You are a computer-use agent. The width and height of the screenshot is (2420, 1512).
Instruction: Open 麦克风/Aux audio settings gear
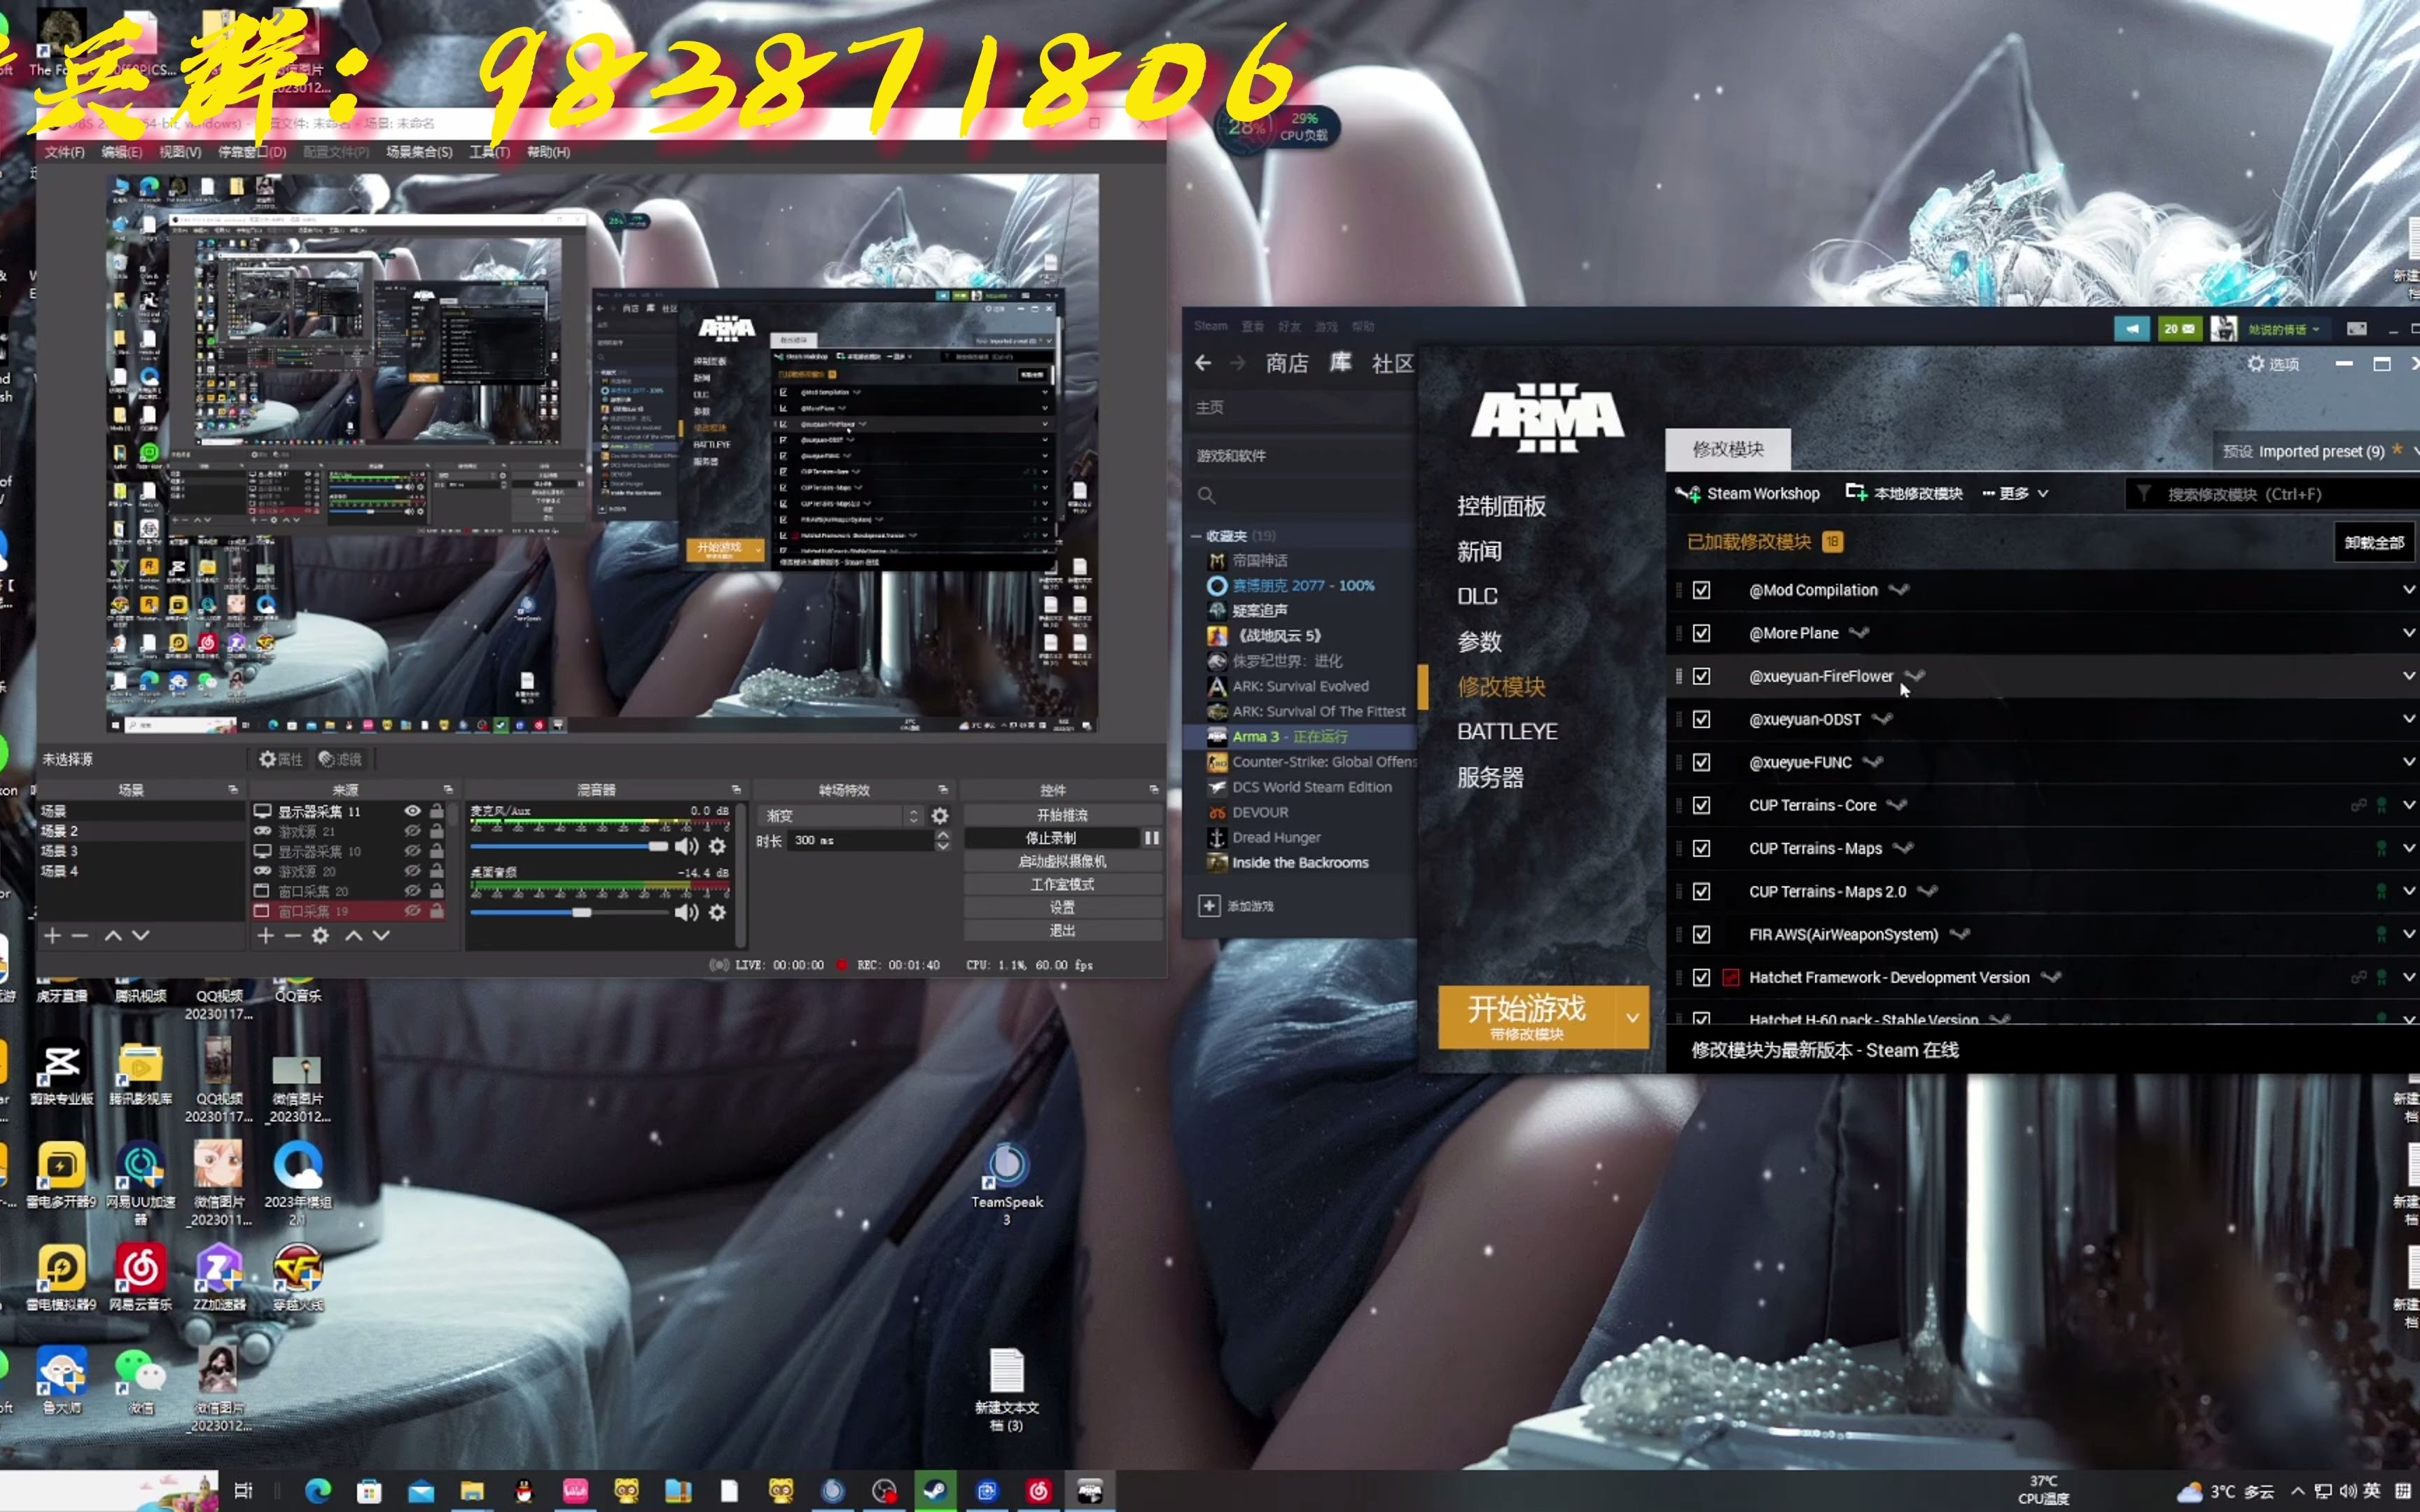717,846
